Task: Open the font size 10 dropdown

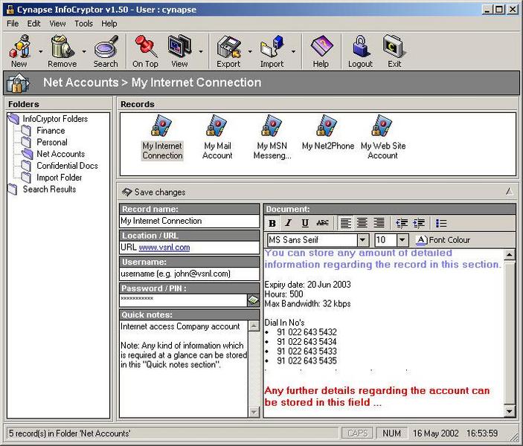Action: tap(402, 240)
